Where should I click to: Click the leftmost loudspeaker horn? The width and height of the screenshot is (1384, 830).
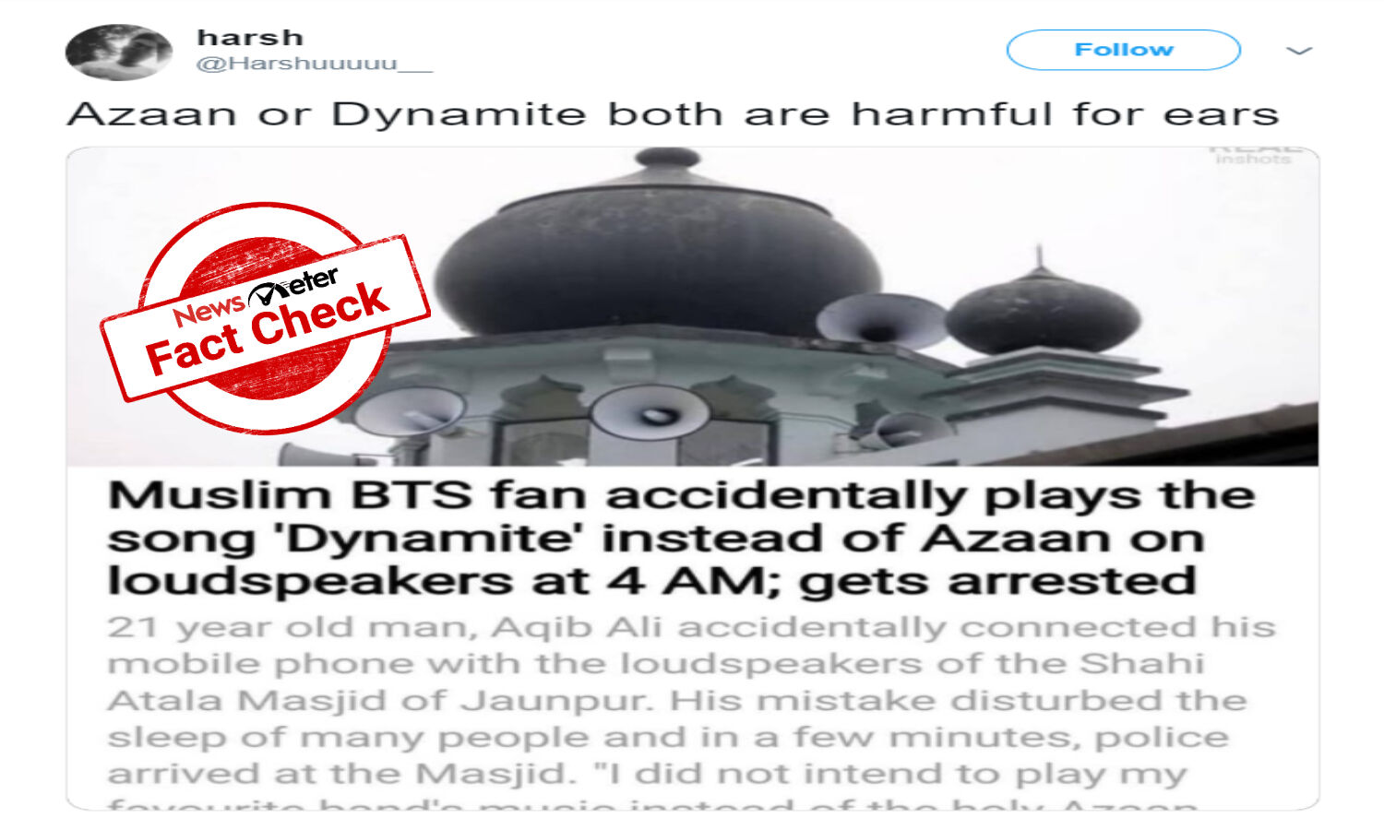407,412
